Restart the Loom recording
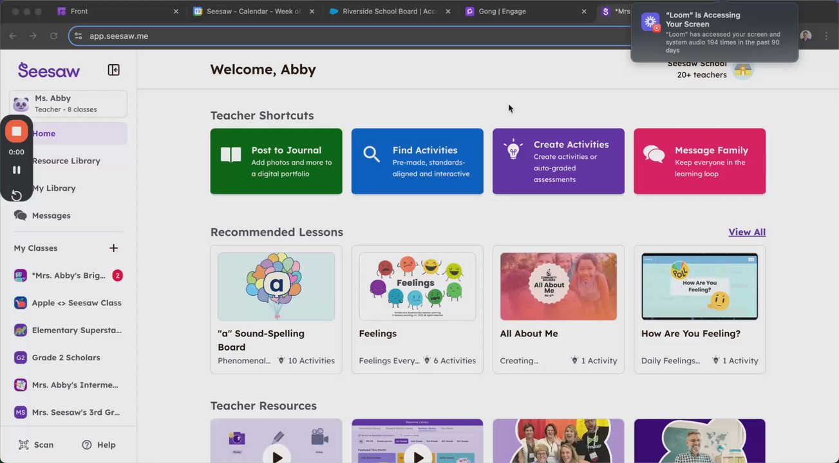 [17, 195]
